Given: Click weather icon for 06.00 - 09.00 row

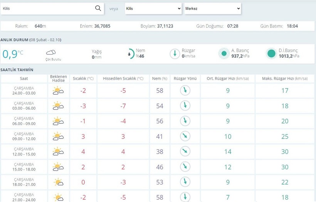Looking at the screenshot, I should [58, 121].
